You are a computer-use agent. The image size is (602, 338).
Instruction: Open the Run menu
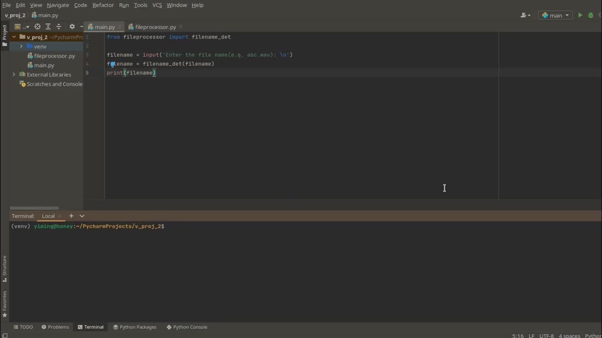click(124, 5)
